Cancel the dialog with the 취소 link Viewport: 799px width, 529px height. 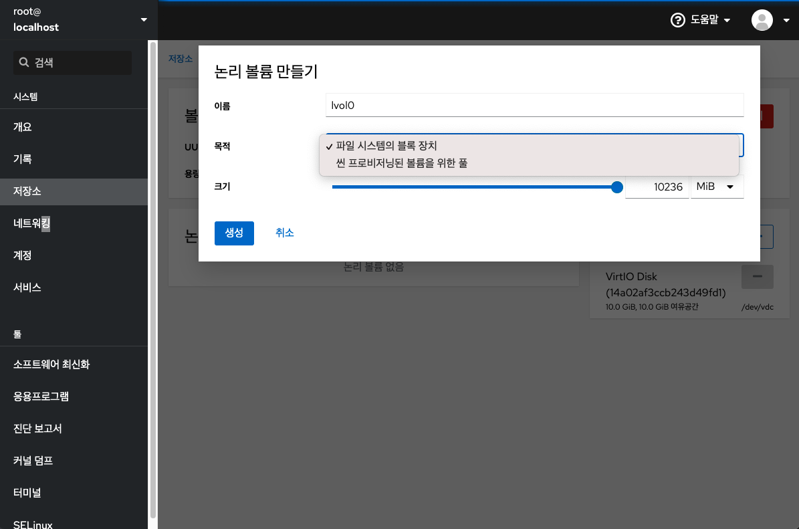(x=284, y=233)
